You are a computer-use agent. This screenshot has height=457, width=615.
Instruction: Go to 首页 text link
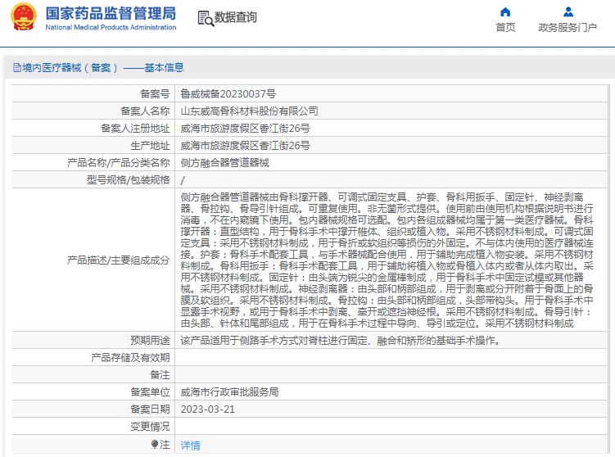click(505, 28)
